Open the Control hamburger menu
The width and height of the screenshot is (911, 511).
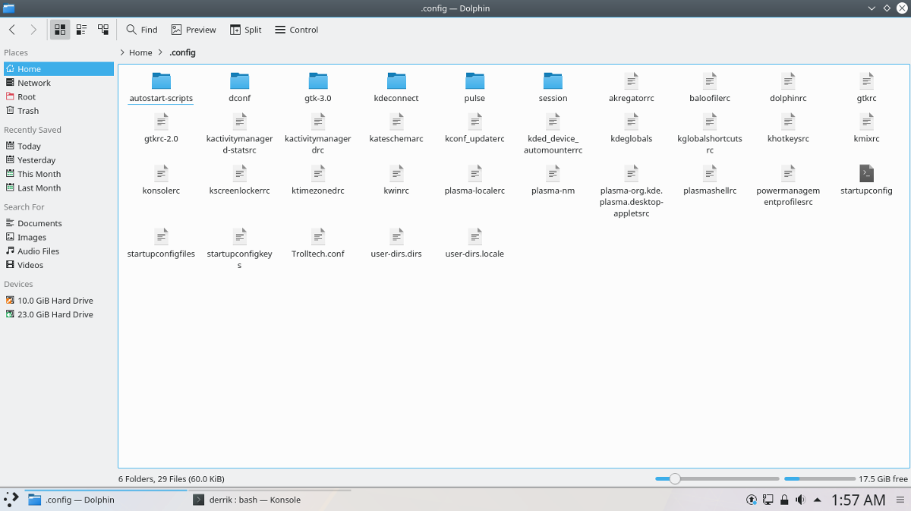click(296, 30)
